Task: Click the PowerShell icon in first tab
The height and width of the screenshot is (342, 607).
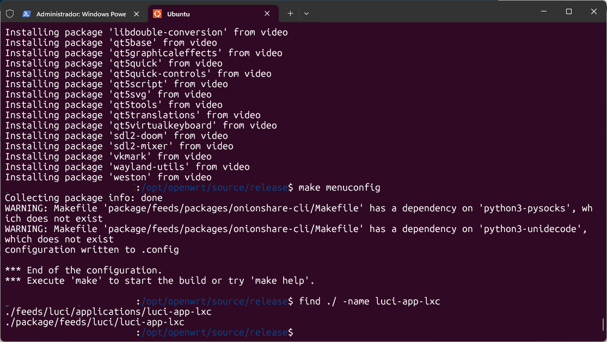Action: [x=27, y=14]
